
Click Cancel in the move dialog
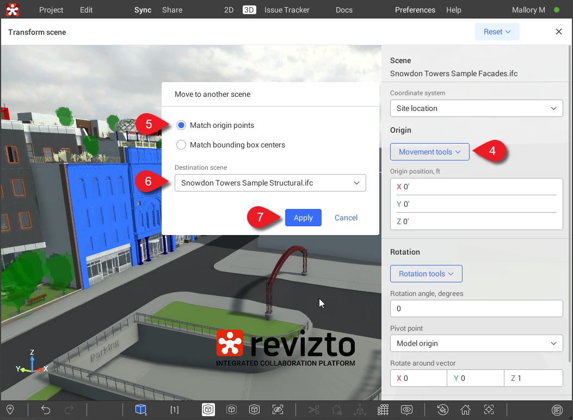[x=346, y=218]
